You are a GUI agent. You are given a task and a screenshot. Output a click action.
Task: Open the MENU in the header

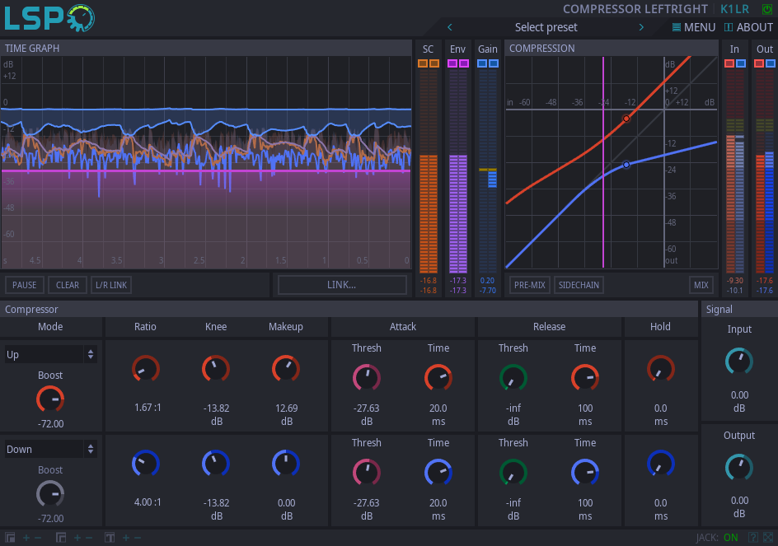pos(693,27)
